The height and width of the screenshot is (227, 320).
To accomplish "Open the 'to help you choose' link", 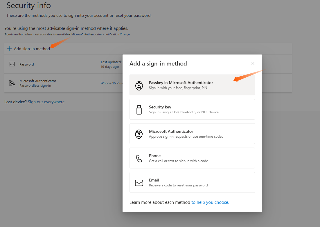I will tap(210, 202).
